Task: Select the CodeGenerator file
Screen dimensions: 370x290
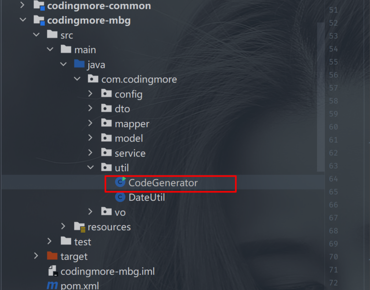Action: pos(163,183)
